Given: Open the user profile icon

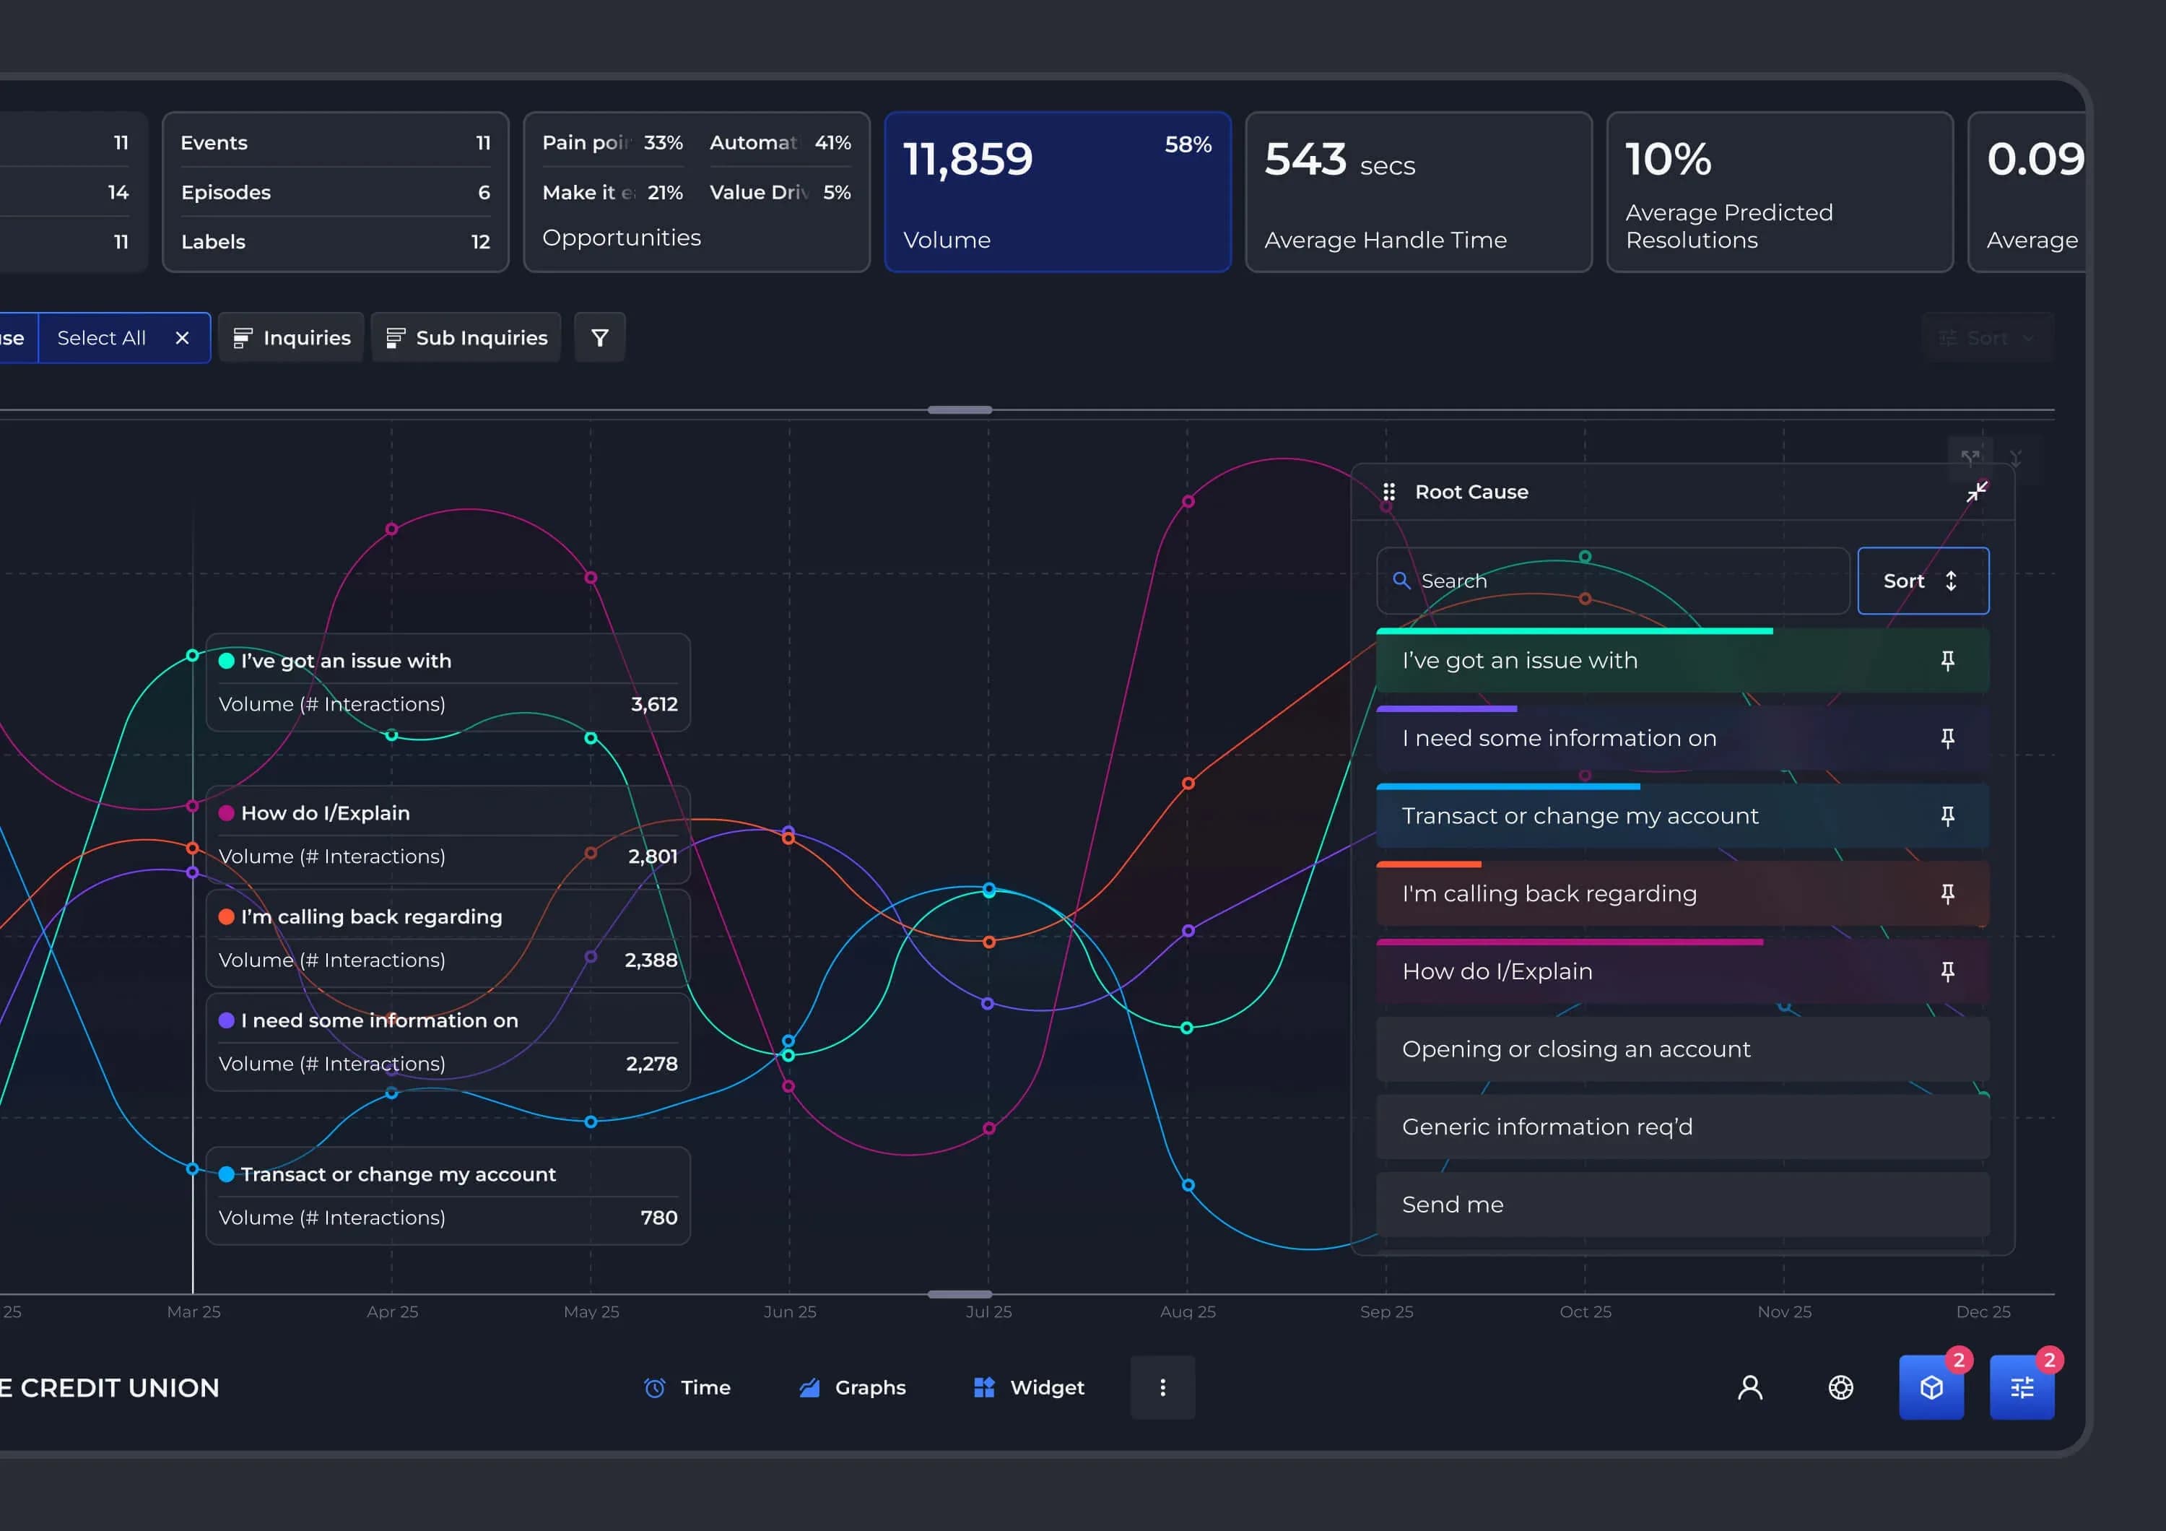Looking at the screenshot, I should pyautogui.click(x=1750, y=1387).
